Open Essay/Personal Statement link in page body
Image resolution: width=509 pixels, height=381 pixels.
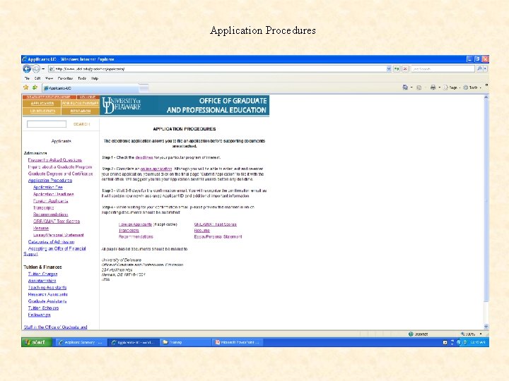pos(218,236)
